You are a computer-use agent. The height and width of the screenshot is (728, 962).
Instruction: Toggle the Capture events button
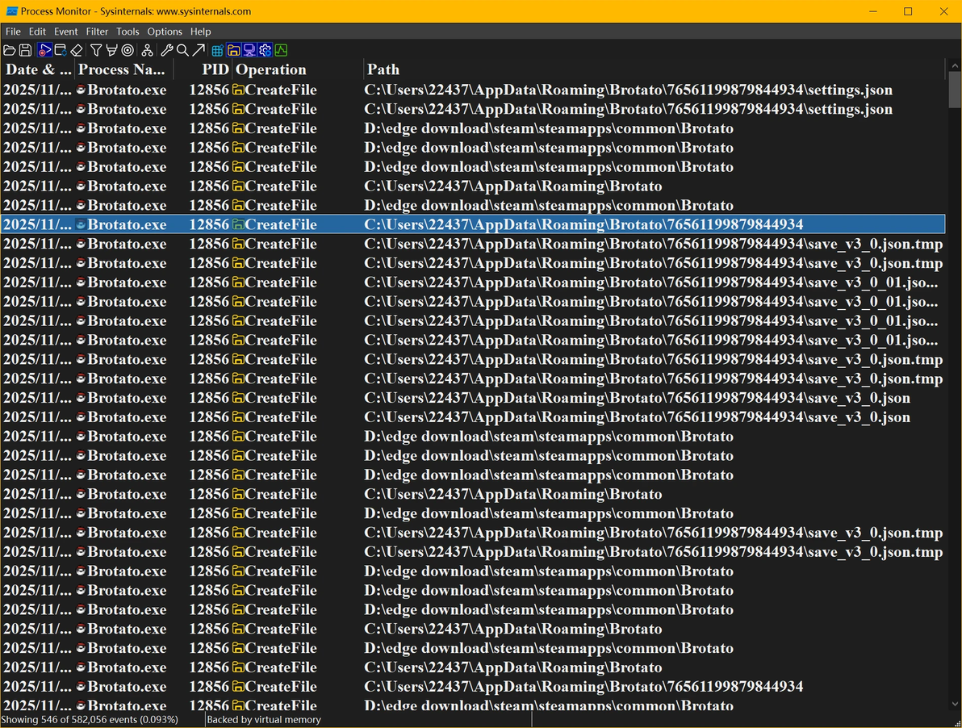pyautogui.click(x=44, y=50)
